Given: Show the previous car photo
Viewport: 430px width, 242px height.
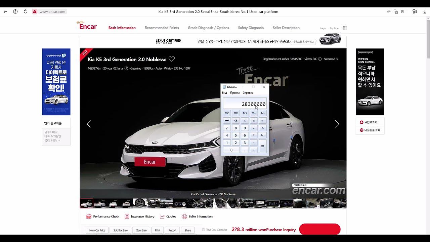Looking at the screenshot, I should tap(89, 124).
